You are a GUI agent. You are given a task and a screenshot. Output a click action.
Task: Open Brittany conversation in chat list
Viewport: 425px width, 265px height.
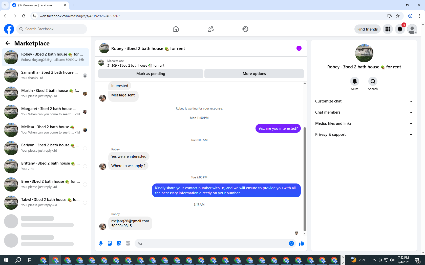46,166
